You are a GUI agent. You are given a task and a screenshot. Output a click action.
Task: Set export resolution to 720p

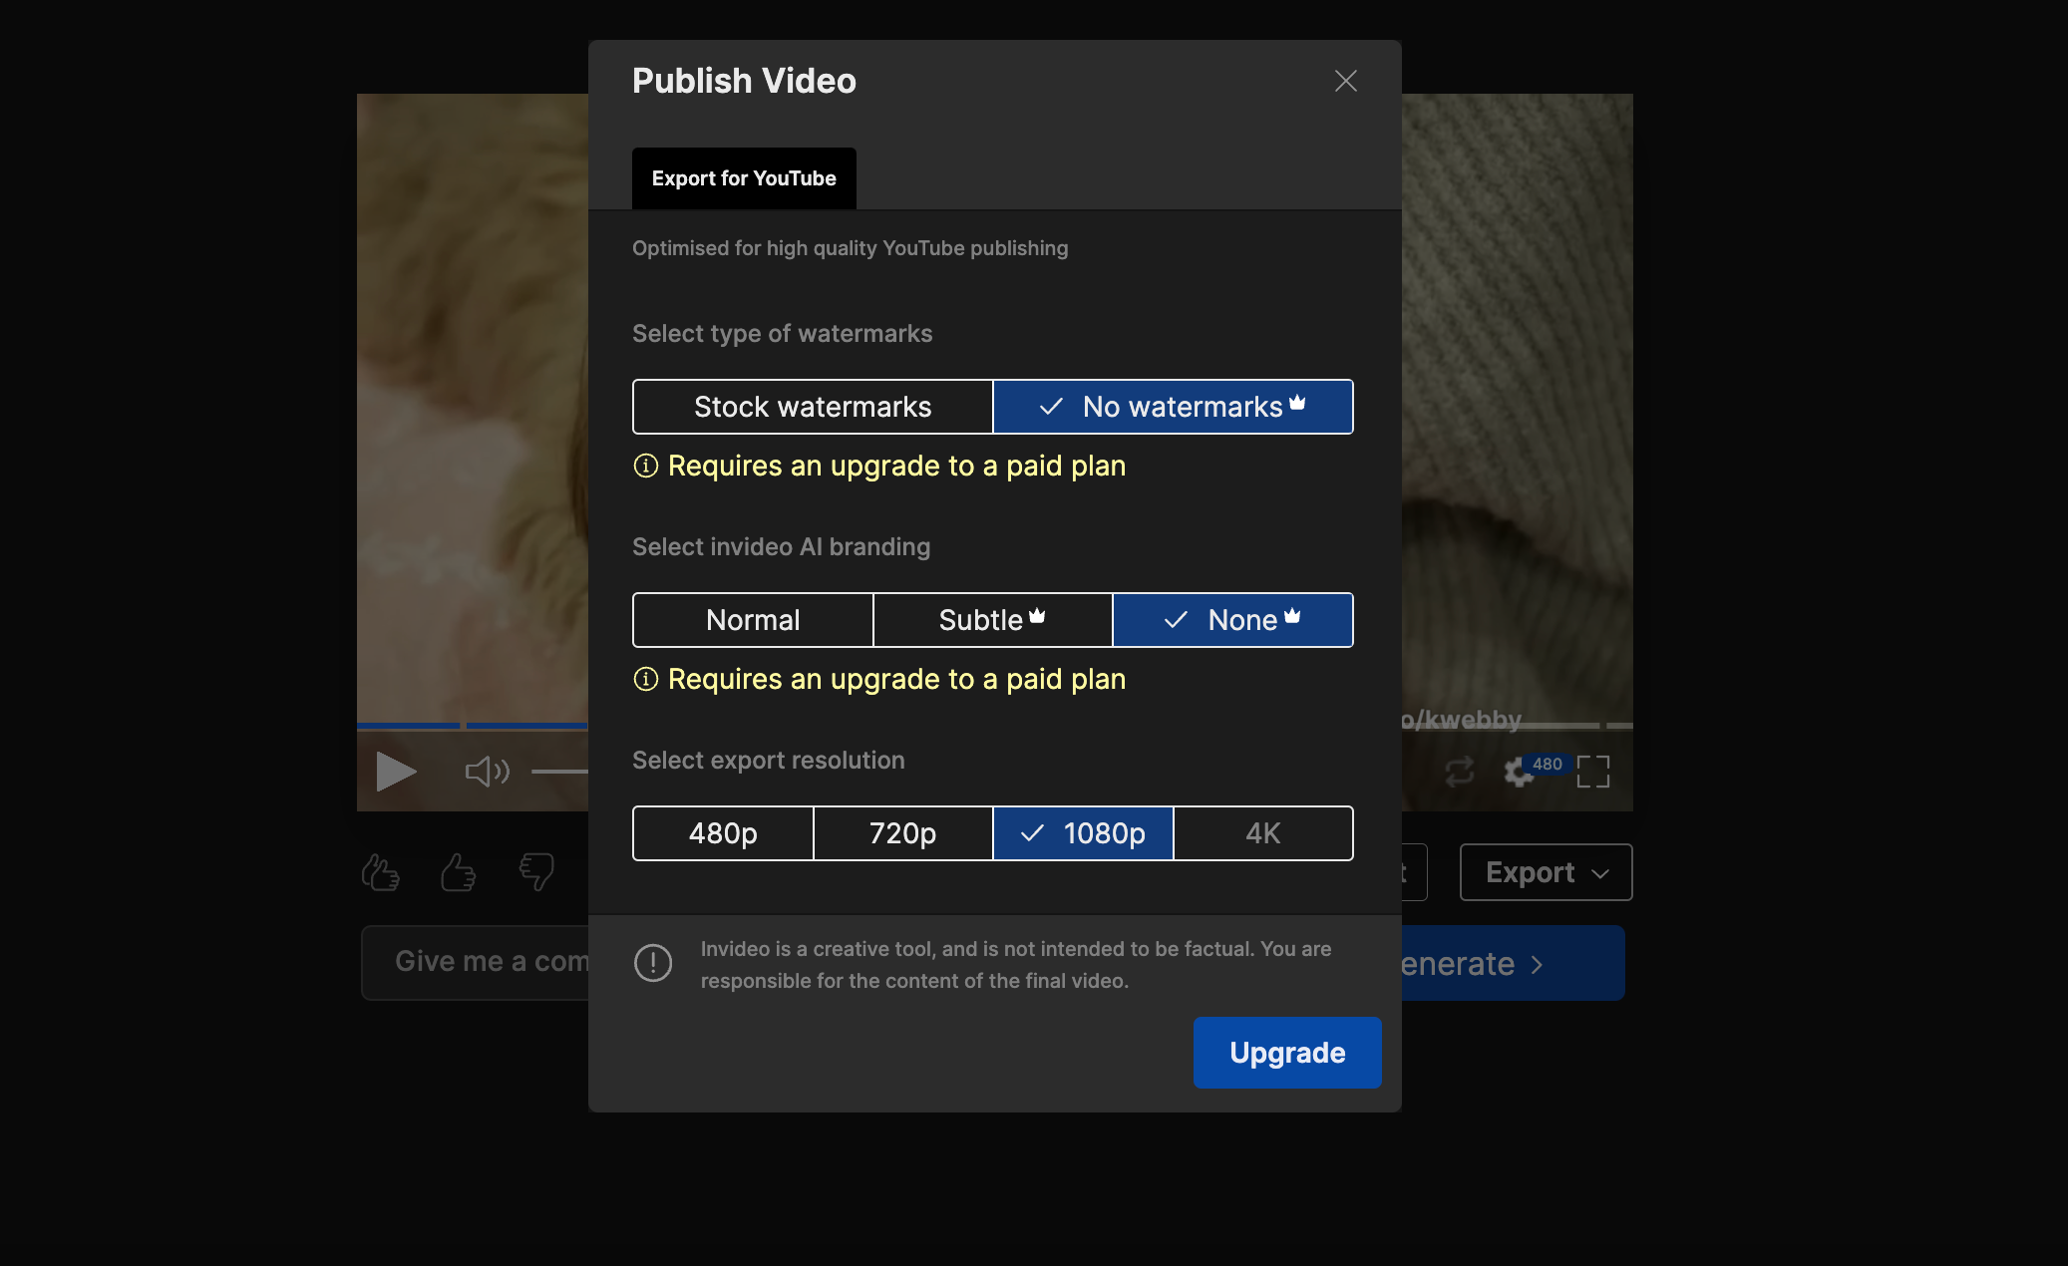[902, 833]
